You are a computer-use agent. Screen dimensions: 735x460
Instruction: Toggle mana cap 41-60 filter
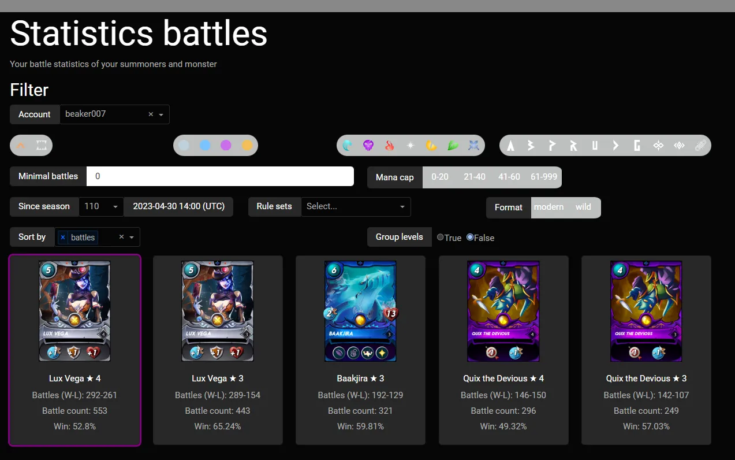509,177
